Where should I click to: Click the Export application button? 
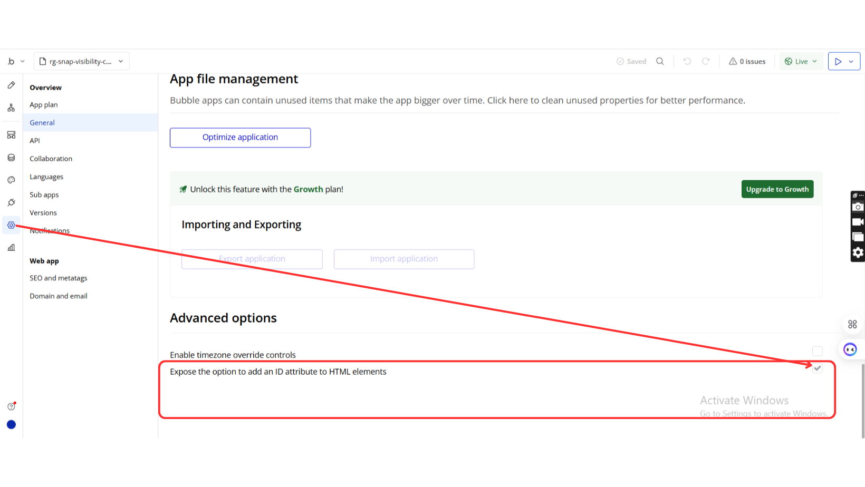tap(252, 259)
